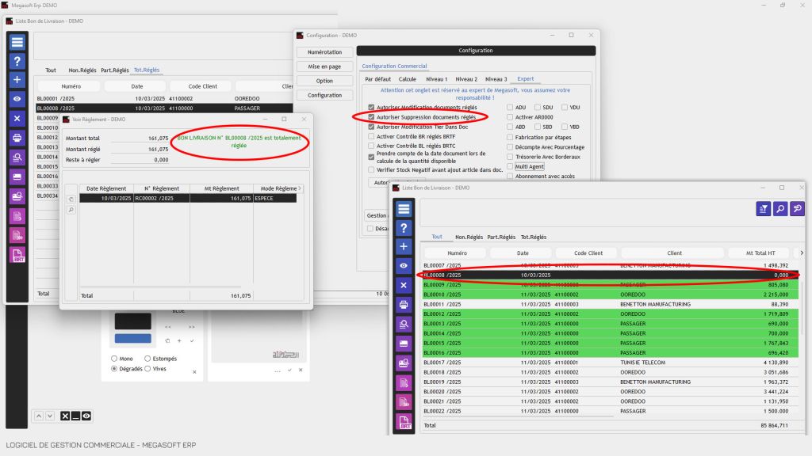Add new delivery note with left sidebar plus icon
The height and width of the screenshot is (456, 812).
tap(17, 80)
